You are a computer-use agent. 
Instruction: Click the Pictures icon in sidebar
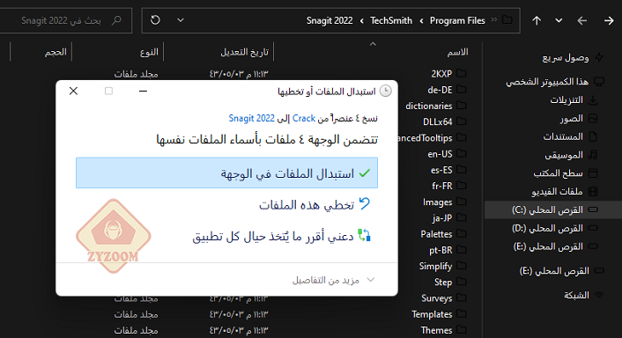click(593, 118)
